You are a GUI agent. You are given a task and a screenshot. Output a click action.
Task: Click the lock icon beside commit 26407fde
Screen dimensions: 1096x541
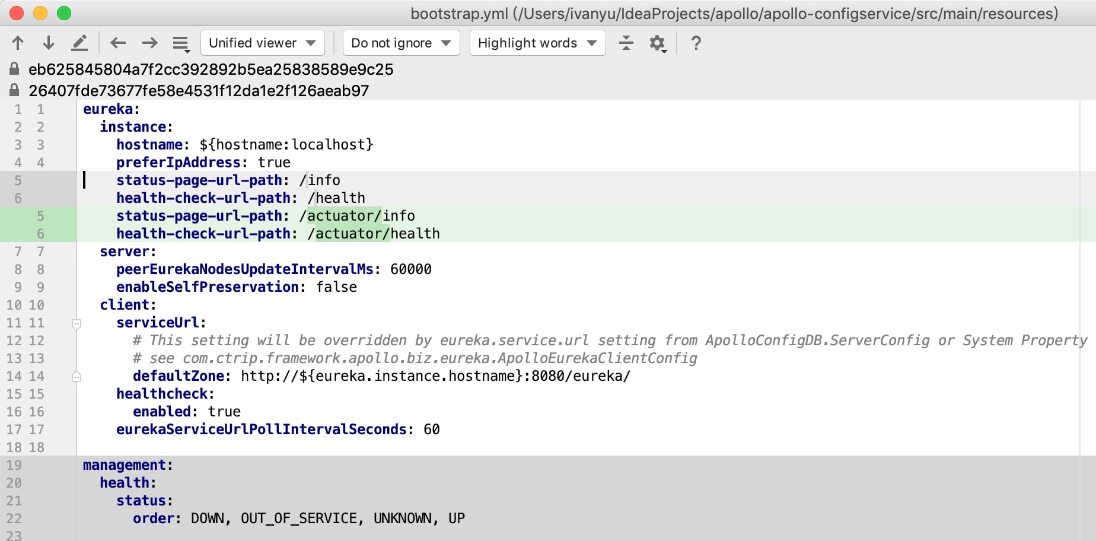point(14,91)
